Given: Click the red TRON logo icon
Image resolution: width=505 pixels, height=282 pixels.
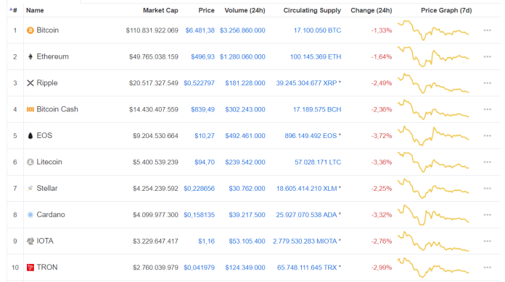Looking at the screenshot, I should pos(30,268).
